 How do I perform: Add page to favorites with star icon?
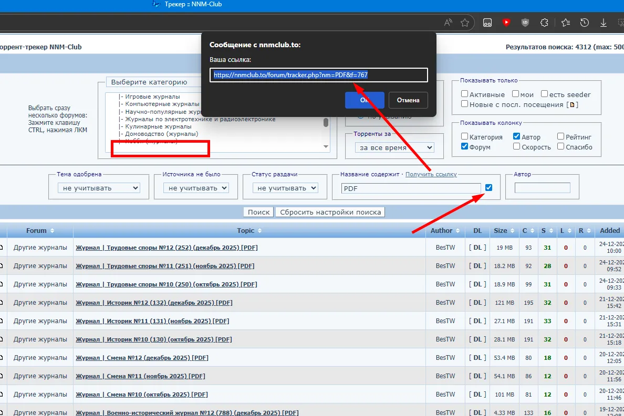465,23
